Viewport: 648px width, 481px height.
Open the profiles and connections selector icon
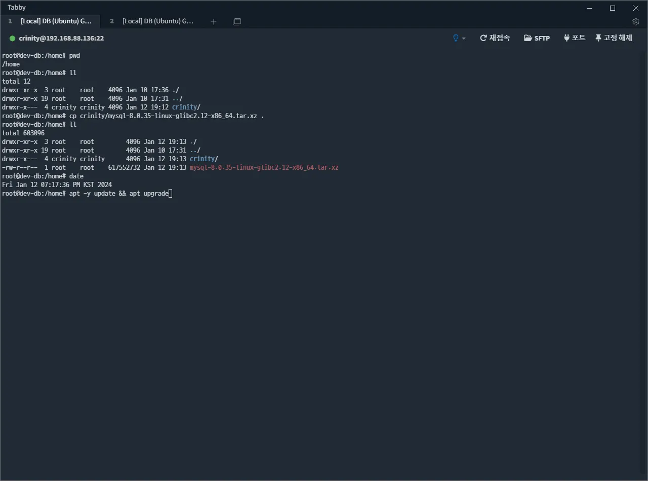(x=237, y=21)
